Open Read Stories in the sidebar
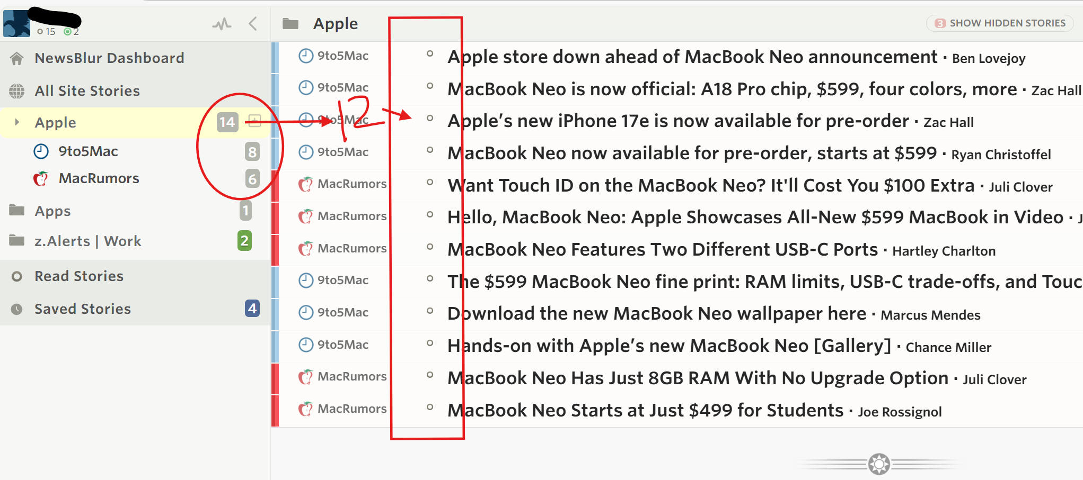The width and height of the screenshot is (1083, 480). tap(79, 276)
